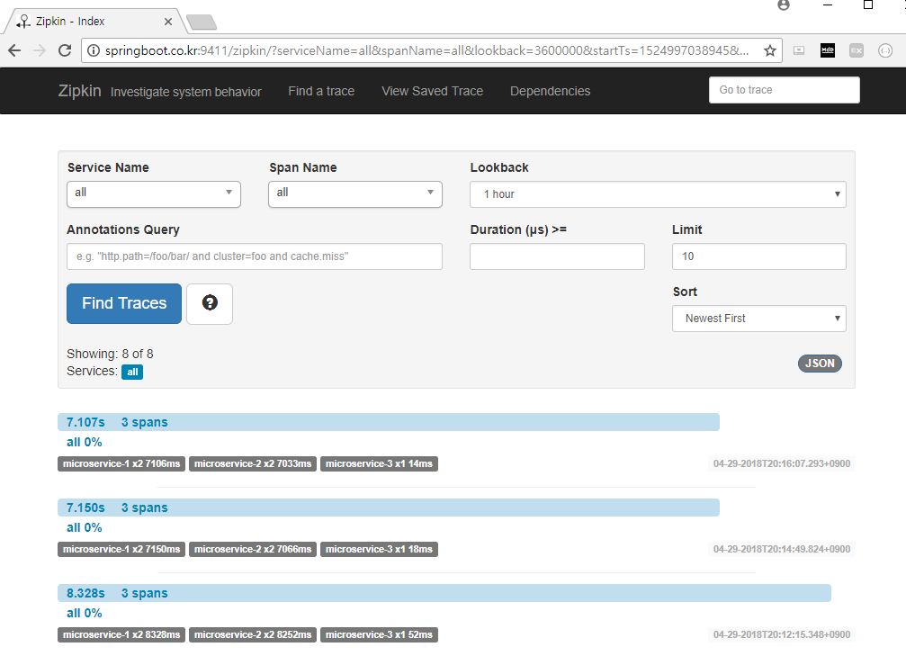The height and width of the screenshot is (656, 906).
Task: Click the microservice-3 x1 52ms tag
Action: point(379,634)
